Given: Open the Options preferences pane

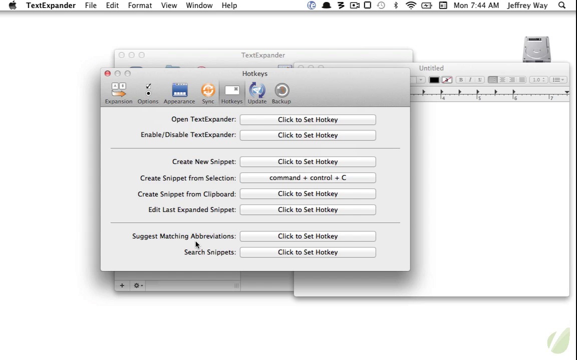Looking at the screenshot, I should pyautogui.click(x=148, y=93).
